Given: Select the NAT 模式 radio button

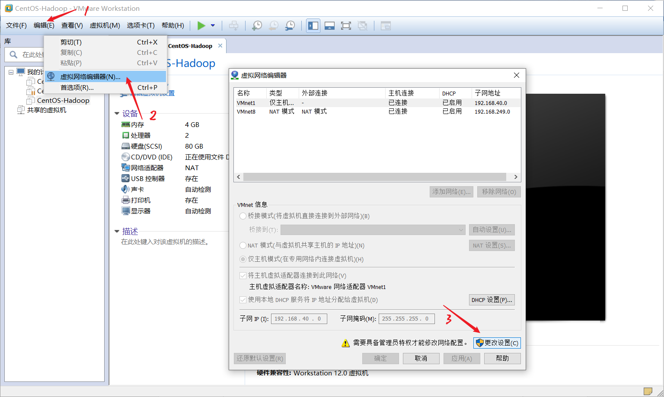Looking at the screenshot, I should [x=243, y=245].
